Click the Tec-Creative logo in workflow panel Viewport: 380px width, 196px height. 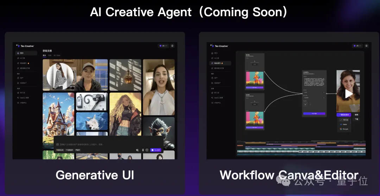pos(219,46)
